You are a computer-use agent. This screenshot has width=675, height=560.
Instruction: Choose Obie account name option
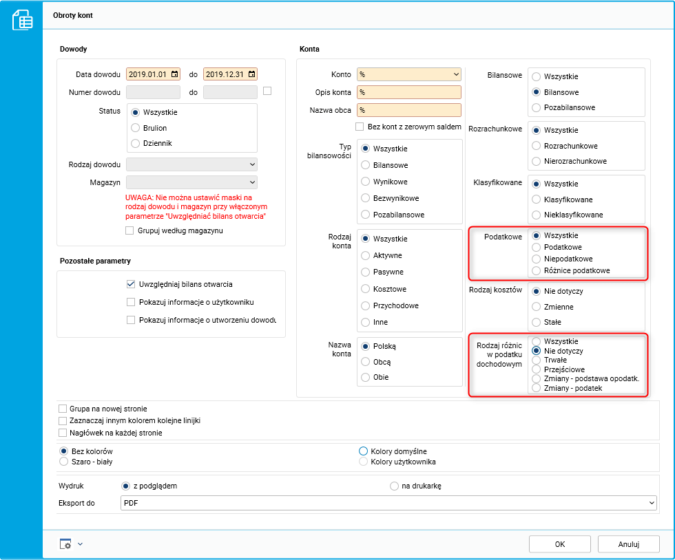[366, 377]
